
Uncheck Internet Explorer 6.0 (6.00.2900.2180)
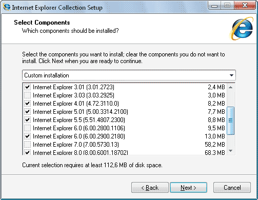tap(27, 136)
